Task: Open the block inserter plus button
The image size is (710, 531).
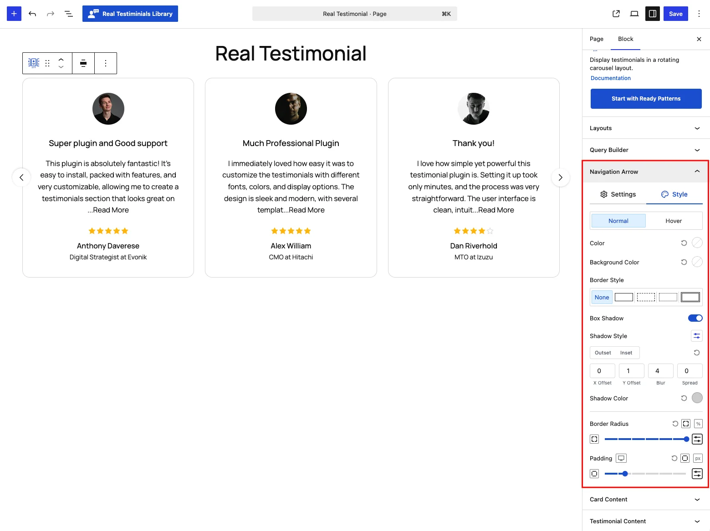Action: pos(14,14)
